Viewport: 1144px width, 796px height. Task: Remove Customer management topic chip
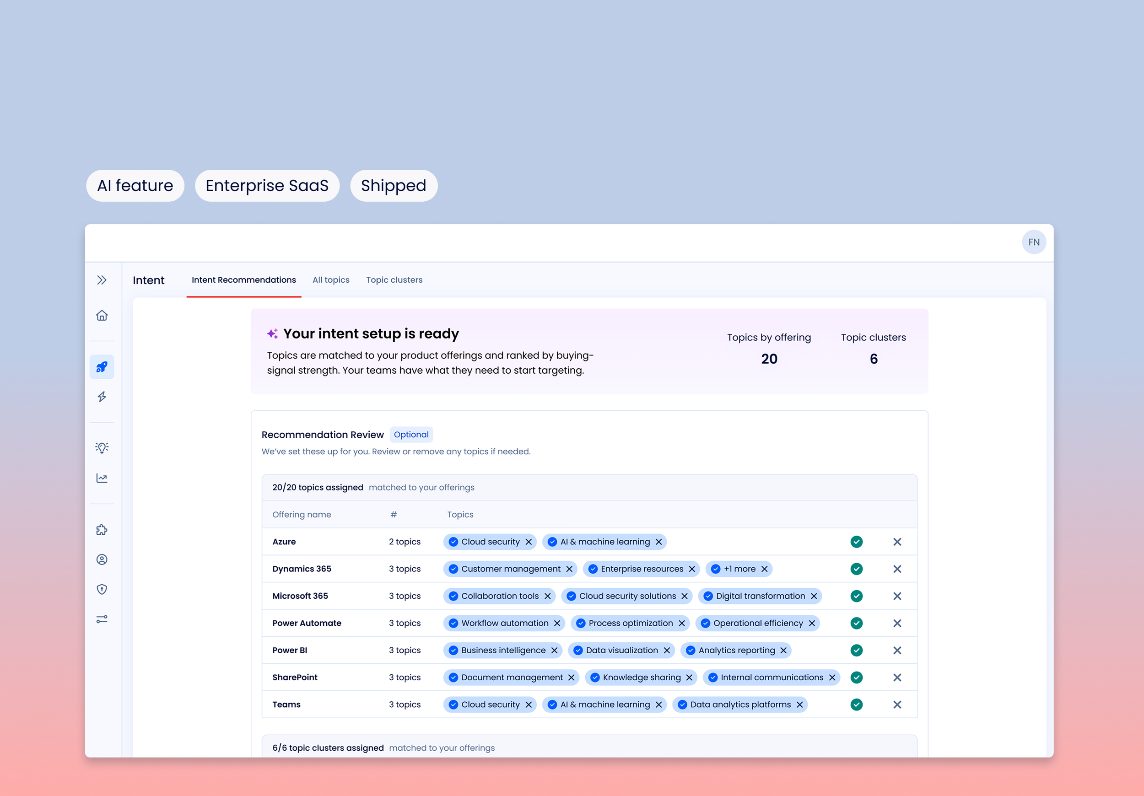click(x=569, y=569)
